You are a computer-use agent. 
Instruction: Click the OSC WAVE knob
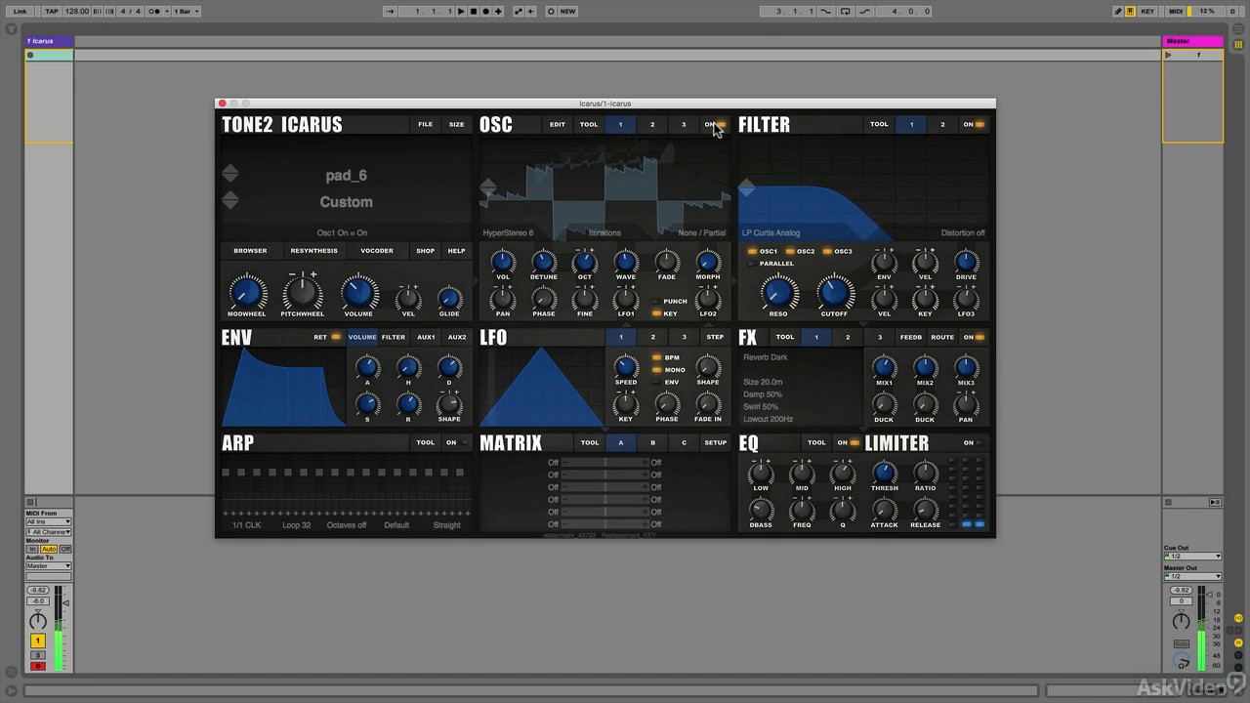pos(626,262)
